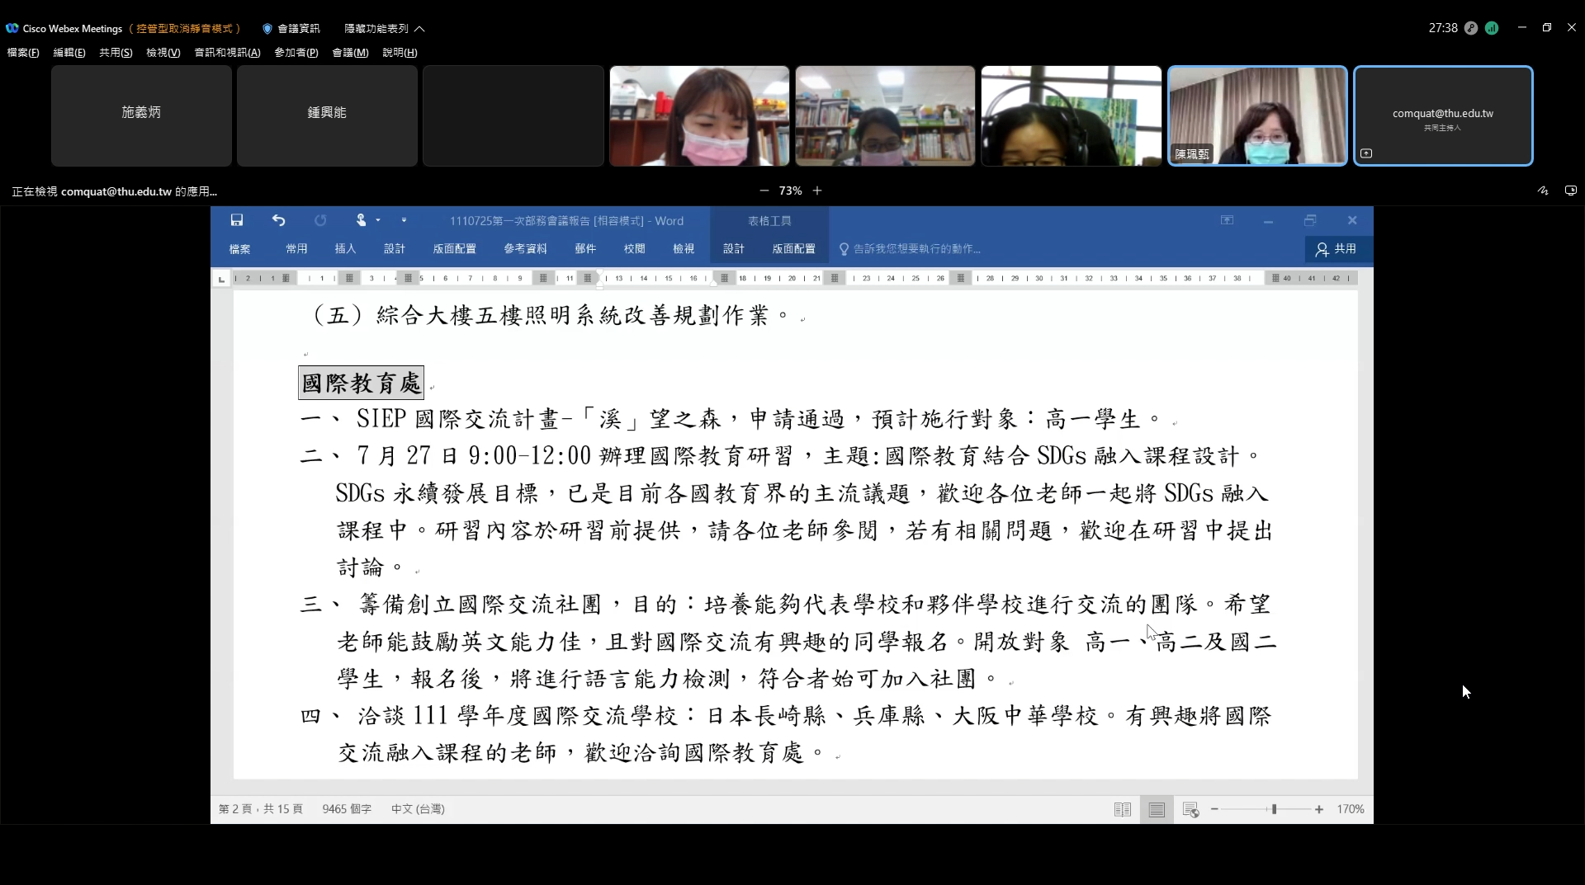
Task: Select Print Layout view in status bar
Action: pyautogui.click(x=1157, y=810)
